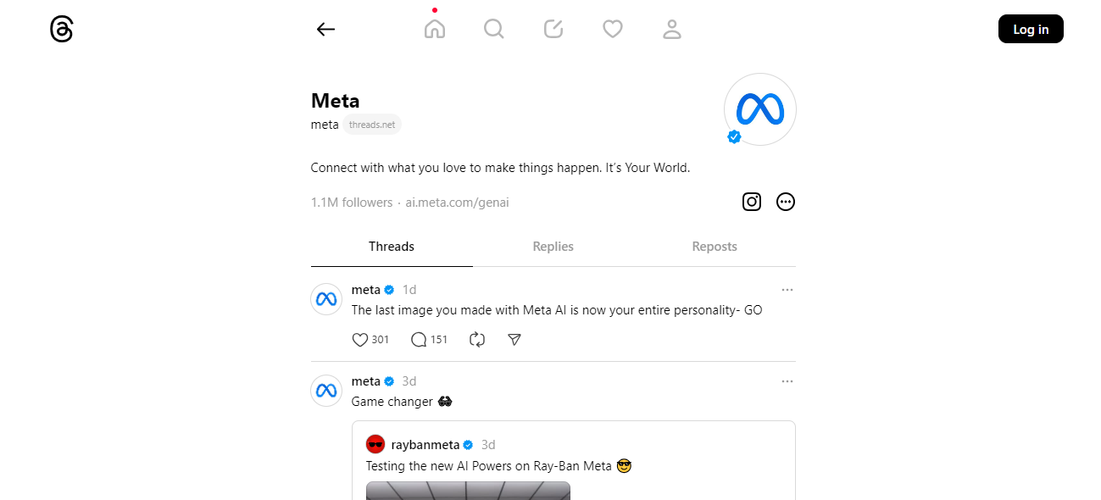
Task: Like the 'last image you made' post
Action: tap(359, 339)
